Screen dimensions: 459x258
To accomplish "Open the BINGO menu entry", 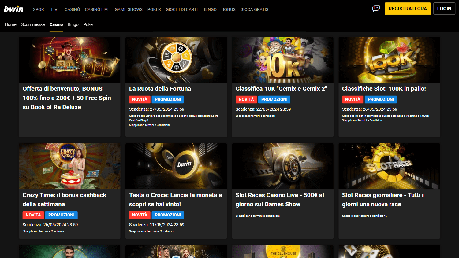I will [x=210, y=9].
